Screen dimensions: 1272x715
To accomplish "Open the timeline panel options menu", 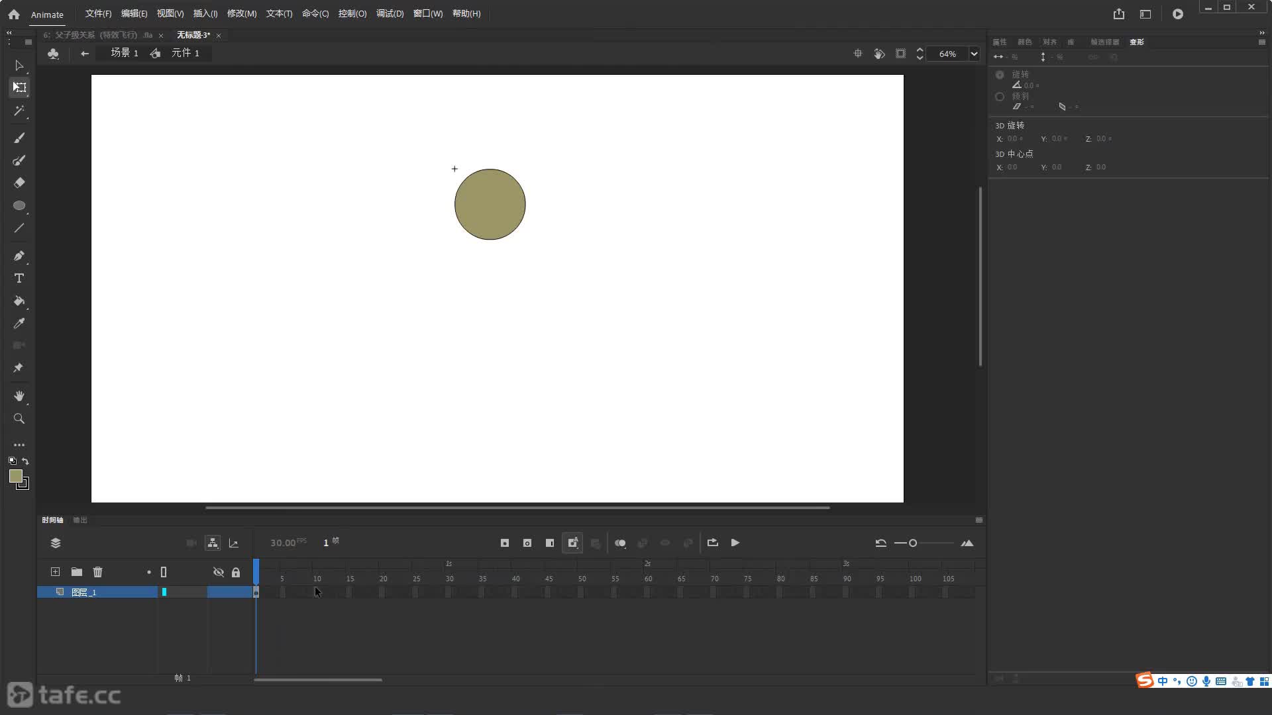I will pyautogui.click(x=979, y=520).
